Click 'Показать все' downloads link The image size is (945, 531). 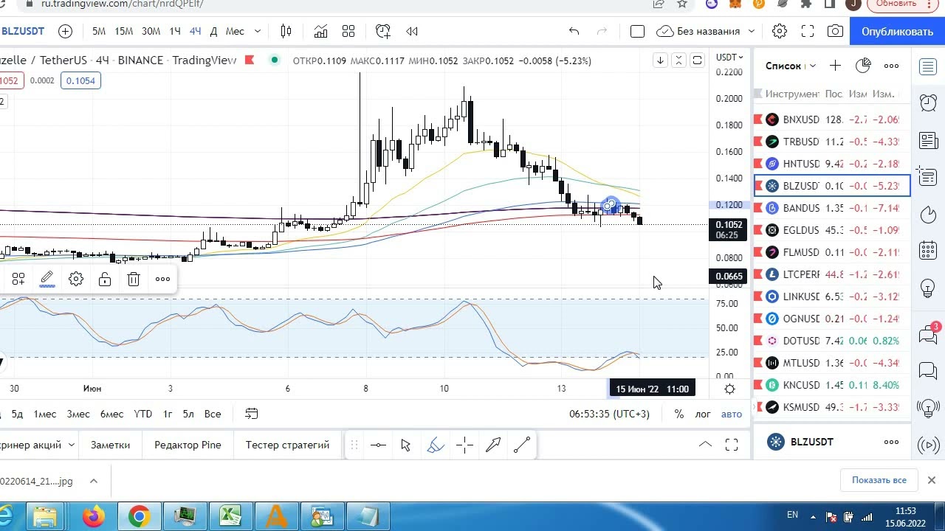click(x=879, y=480)
